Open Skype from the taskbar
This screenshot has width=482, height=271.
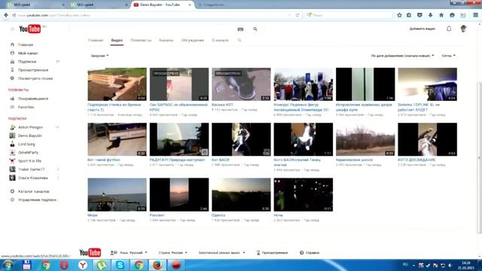point(120,265)
